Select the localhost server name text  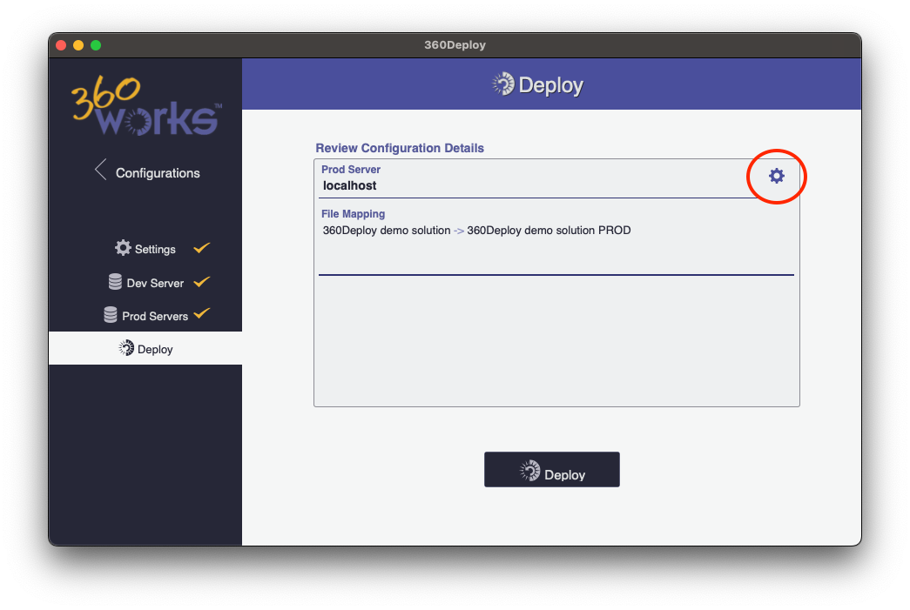tap(349, 185)
